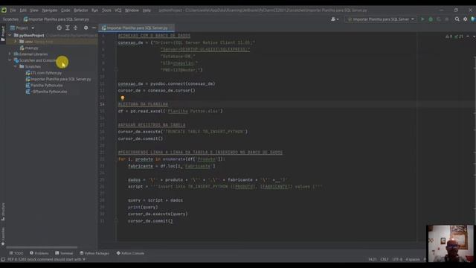Viewport: 476px width, 268px height.
Task: Open Search Everywhere magnifier icon
Action: pos(457,19)
